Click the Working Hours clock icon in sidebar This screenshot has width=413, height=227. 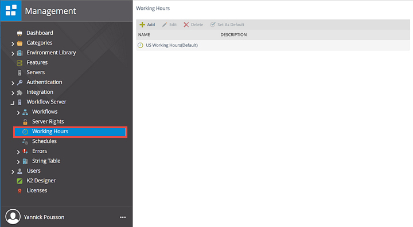[25, 132]
